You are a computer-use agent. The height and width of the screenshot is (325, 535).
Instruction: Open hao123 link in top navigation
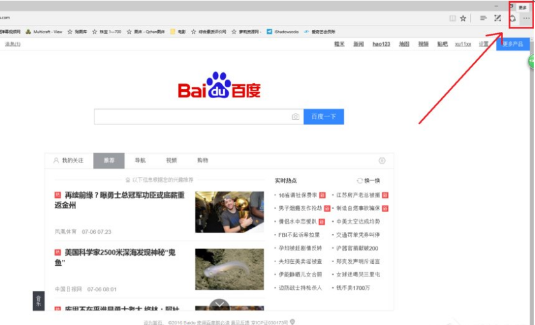click(381, 44)
